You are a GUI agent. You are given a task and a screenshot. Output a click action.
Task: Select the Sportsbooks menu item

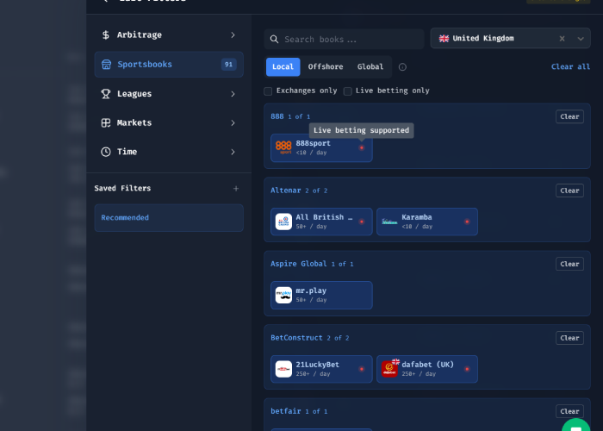[x=169, y=65]
